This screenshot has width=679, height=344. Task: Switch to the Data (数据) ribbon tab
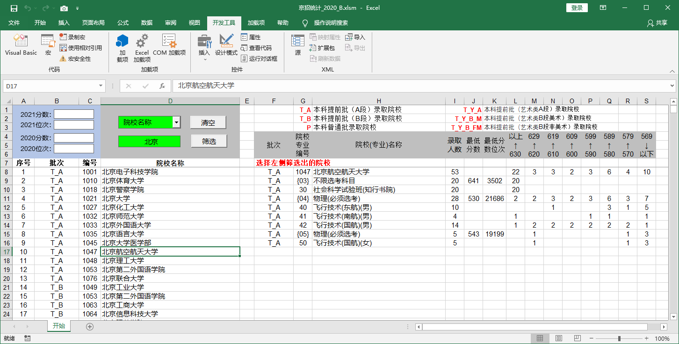[x=147, y=22]
